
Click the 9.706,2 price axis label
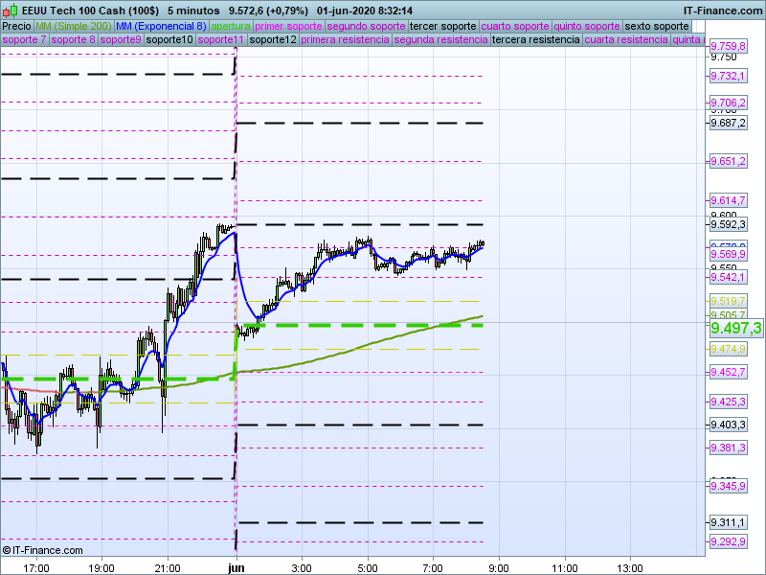point(728,103)
